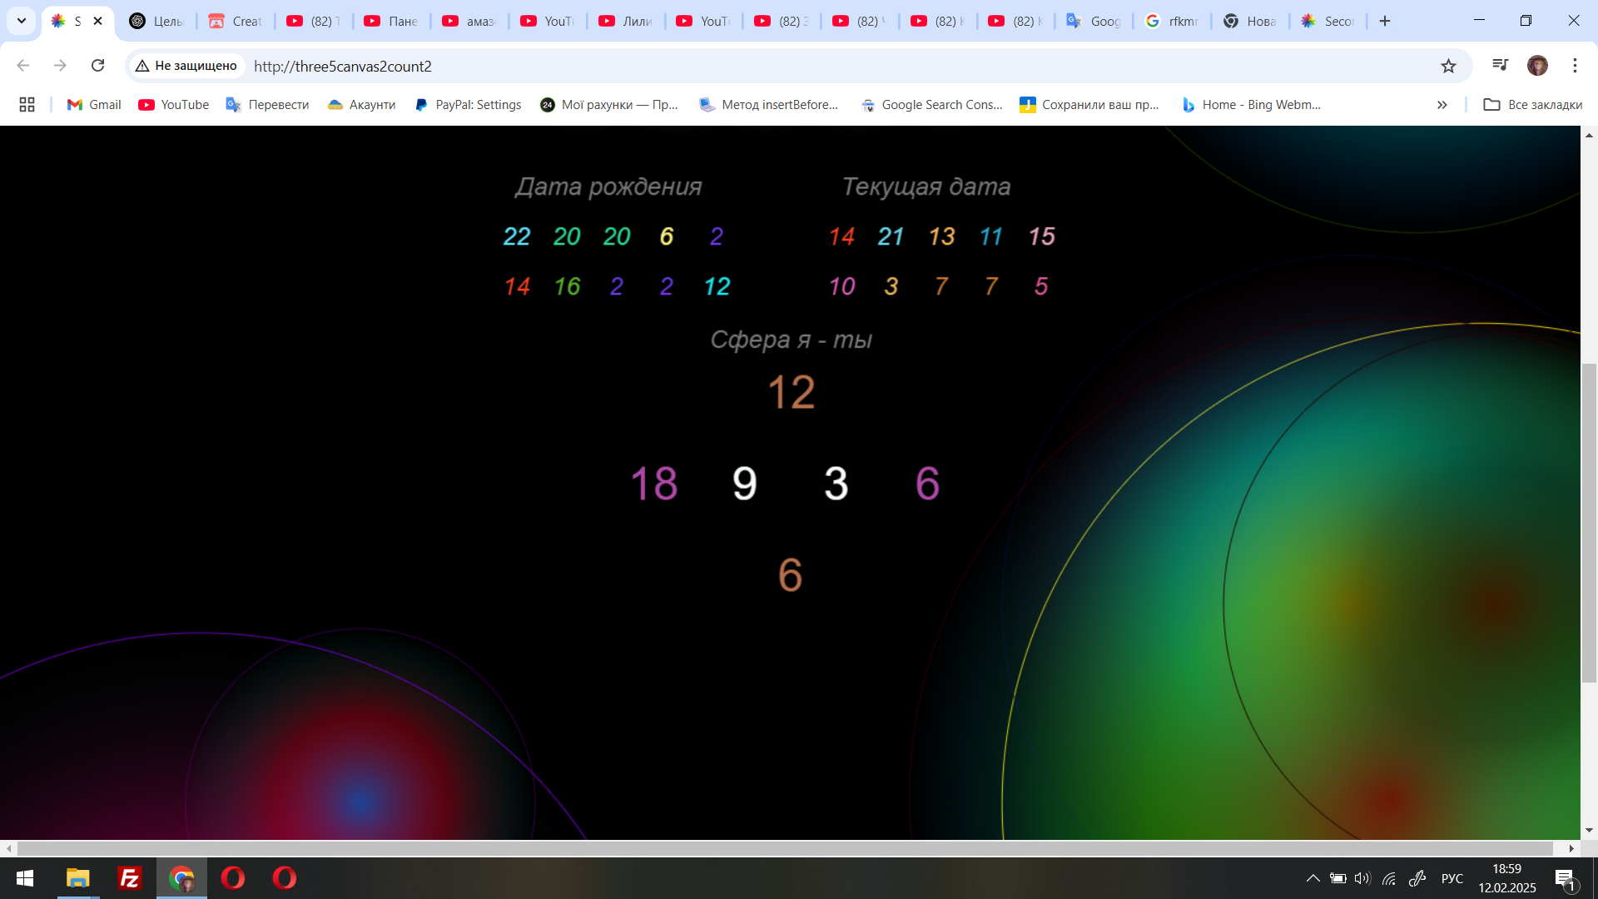The width and height of the screenshot is (1598, 899).
Task: Bookmark this page with the star icon
Action: click(x=1448, y=66)
